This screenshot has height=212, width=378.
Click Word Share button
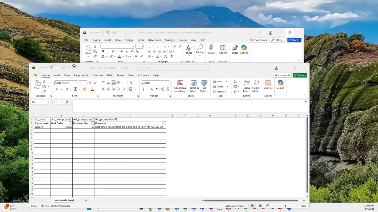(x=294, y=40)
